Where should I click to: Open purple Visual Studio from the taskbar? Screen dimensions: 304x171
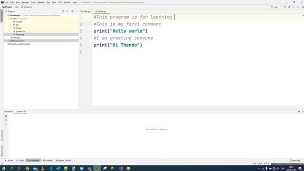coord(120,169)
